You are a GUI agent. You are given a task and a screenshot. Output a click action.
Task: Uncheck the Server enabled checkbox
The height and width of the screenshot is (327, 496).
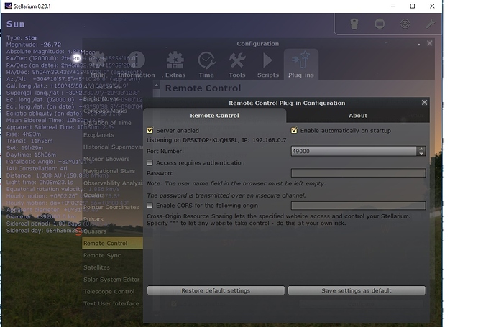click(150, 131)
